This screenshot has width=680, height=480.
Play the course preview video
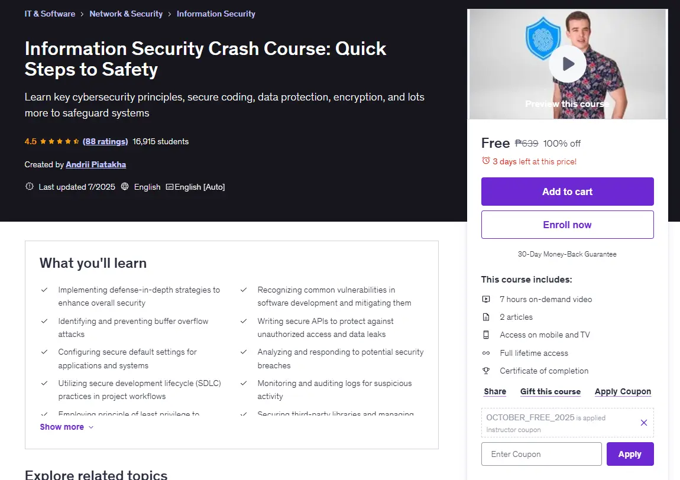pyautogui.click(x=567, y=64)
